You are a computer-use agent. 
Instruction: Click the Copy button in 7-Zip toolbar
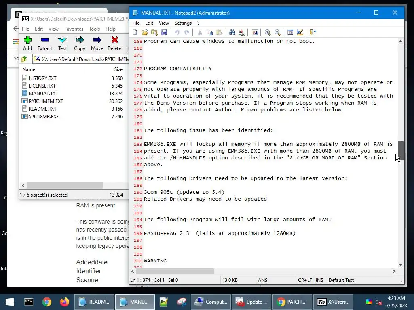[80, 44]
